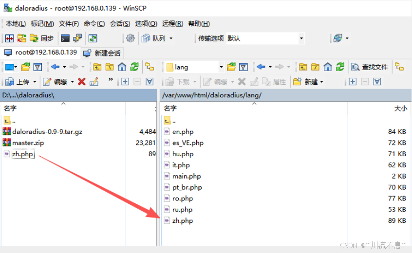Go to remote parent directory icon
This screenshot has height=253, width=412.
tap(303, 67)
